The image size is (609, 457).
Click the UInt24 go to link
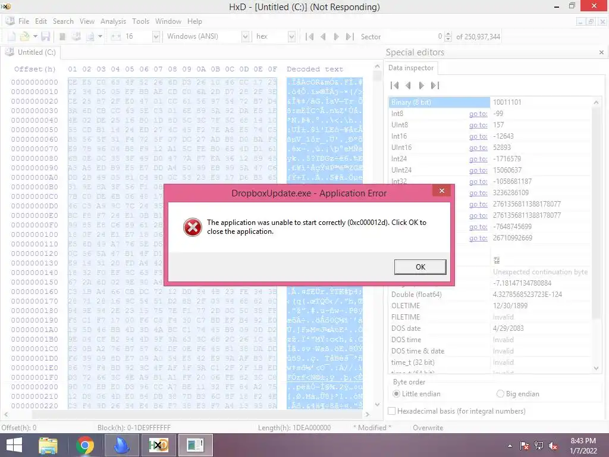point(478,170)
